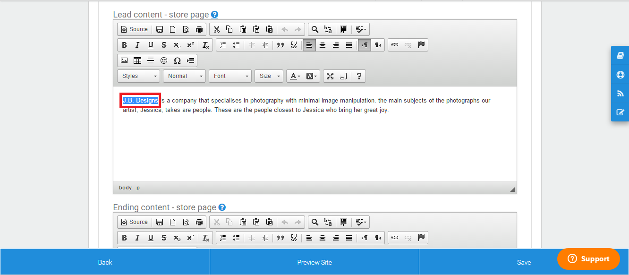Insert image in Lead content editor
Screen dimensions: 629x275
124,60
